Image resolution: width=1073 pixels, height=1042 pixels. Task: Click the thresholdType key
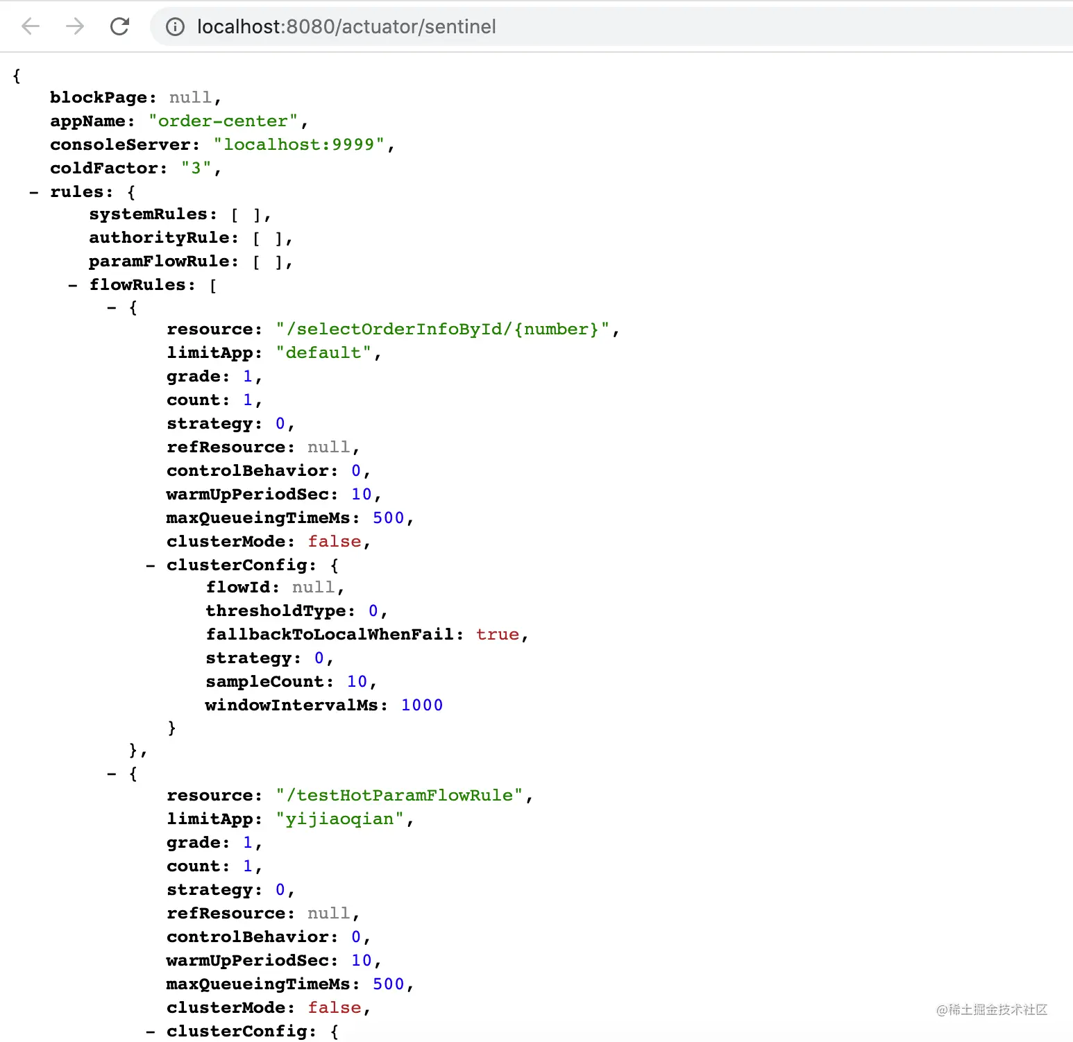[276, 611]
